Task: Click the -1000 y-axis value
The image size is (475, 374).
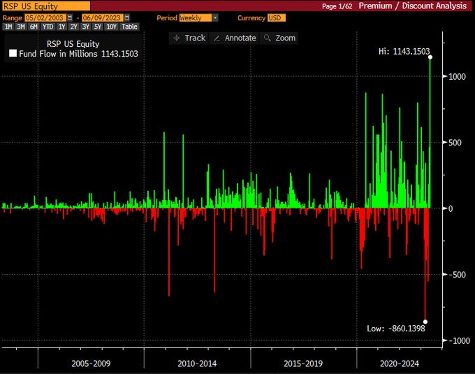Action: click(x=459, y=341)
